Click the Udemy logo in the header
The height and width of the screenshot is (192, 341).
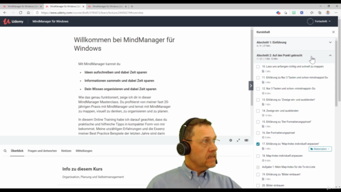(x=13, y=21)
